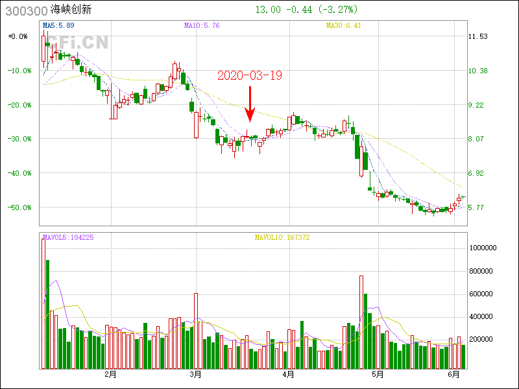Jump to 3月 on the time axis
The width and height of the screenshot is (519, 389).
196,374
